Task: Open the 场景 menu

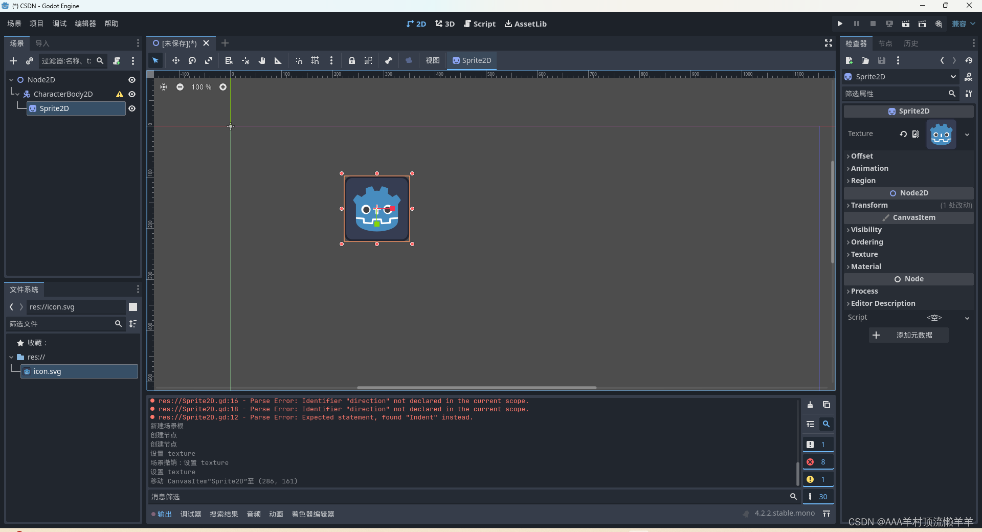Action: click(14, 24)
